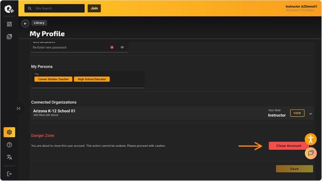Click the VIEW organization button

pyautogui.click(x=297, y=113)
